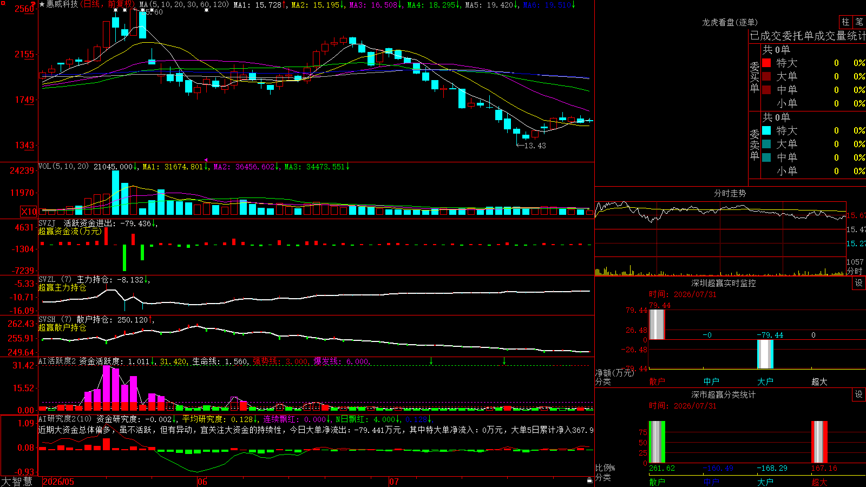
Task: Click the 超赢资金流(万元) label
Action: click(70, 231)
